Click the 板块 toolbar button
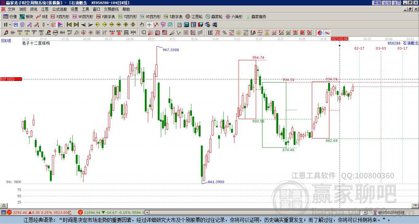 pos(26,16)
